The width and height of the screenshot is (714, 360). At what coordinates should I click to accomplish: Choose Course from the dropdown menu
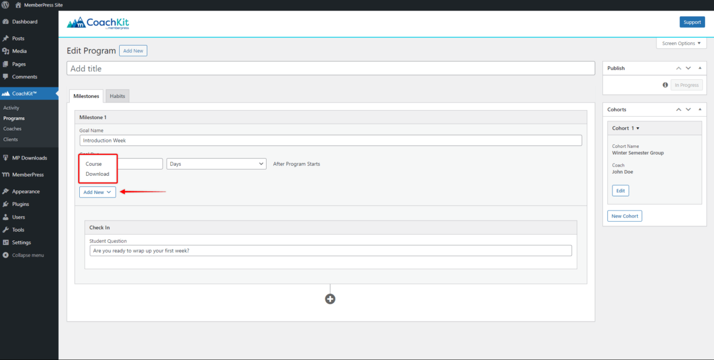[94, 164]
